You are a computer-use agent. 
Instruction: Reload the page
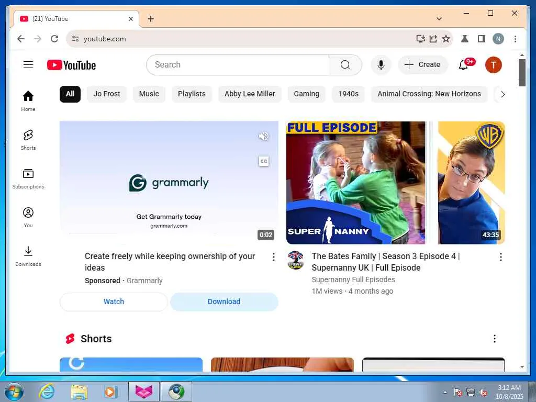pyautogui.click(x=54, y=39)
